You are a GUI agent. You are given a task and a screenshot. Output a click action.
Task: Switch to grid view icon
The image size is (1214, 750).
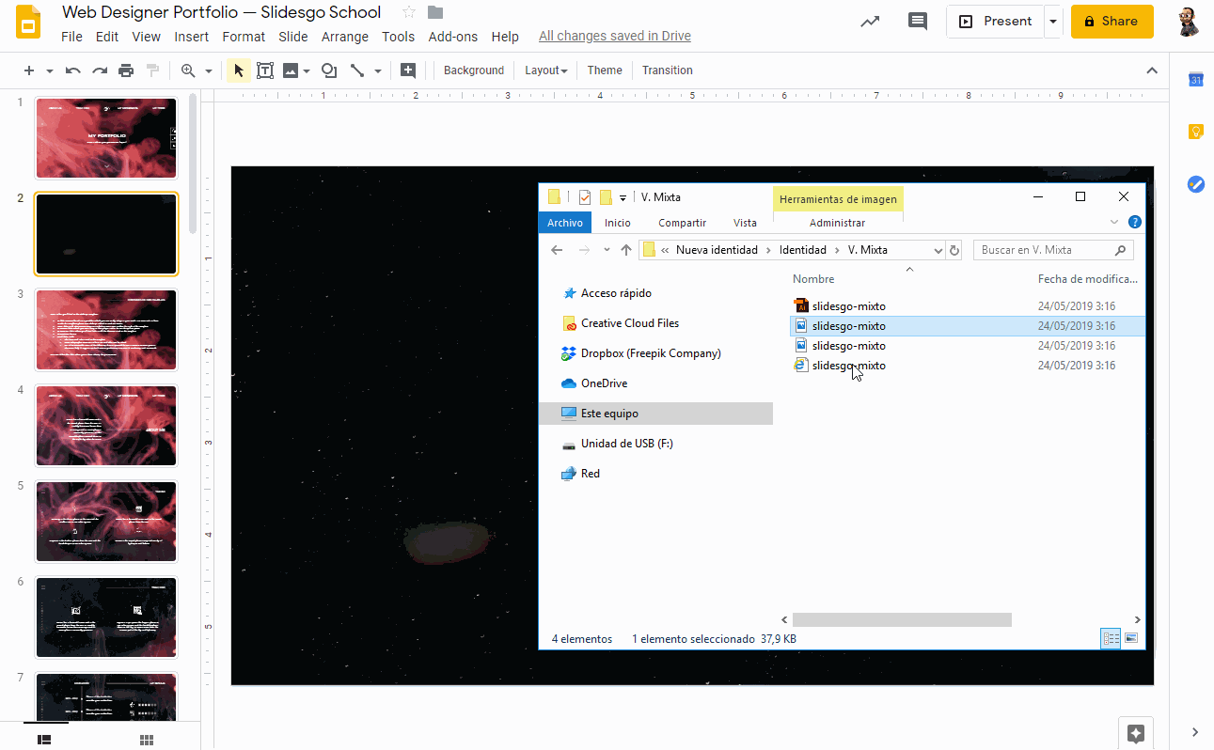147,740
